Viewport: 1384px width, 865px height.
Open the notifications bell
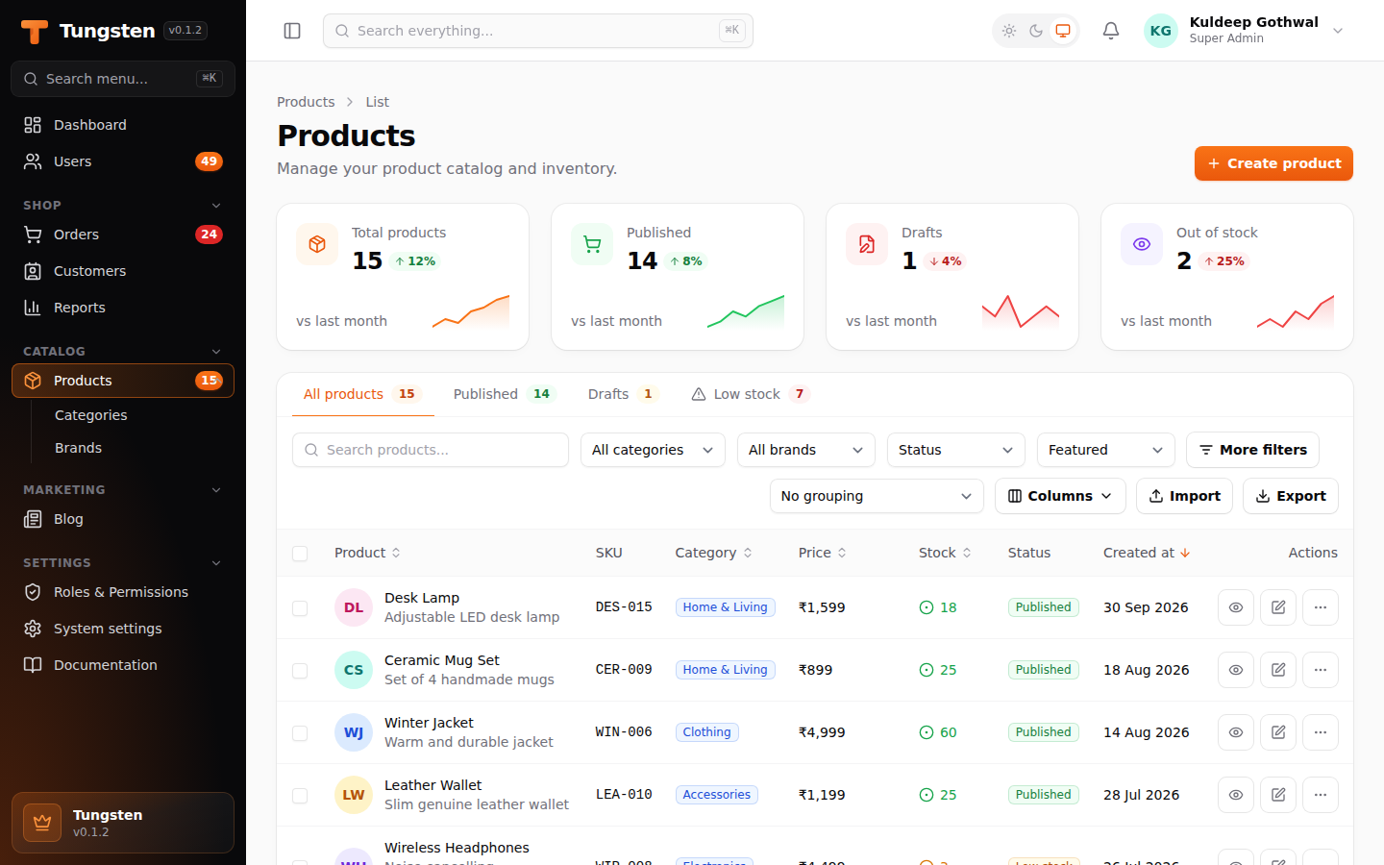pyautogui.click(x=1111, y=31)
